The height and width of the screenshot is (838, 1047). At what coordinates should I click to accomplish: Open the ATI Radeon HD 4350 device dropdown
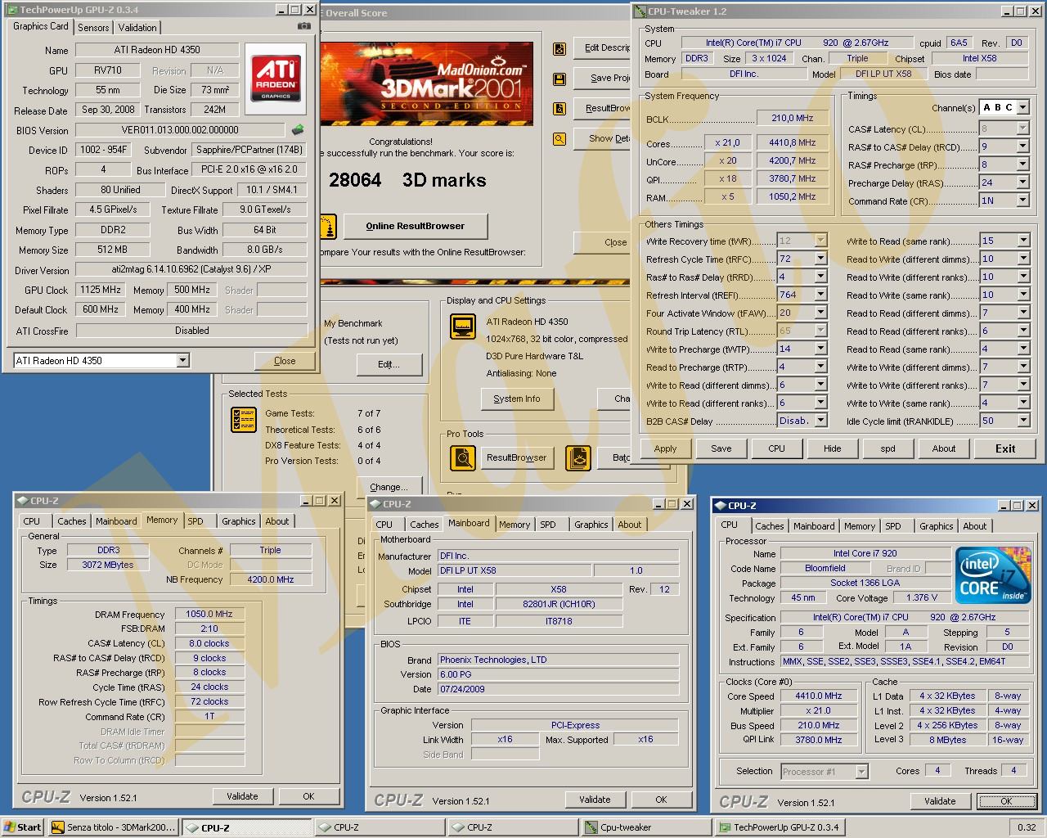(182, 360)
